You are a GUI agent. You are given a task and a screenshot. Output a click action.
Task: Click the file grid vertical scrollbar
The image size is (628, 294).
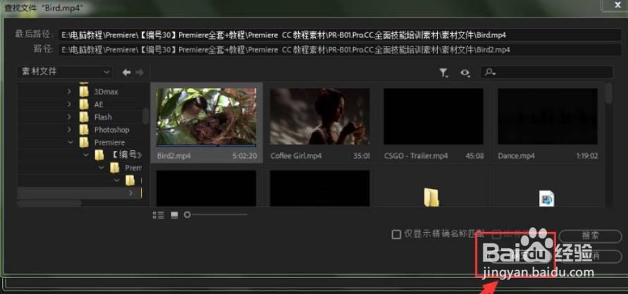609,93
